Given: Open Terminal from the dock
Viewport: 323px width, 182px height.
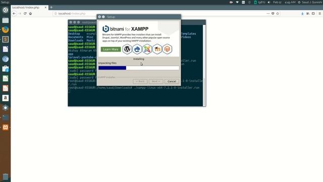Looking at the screenshot, I should pyautogui.click(x=6, y=117).
